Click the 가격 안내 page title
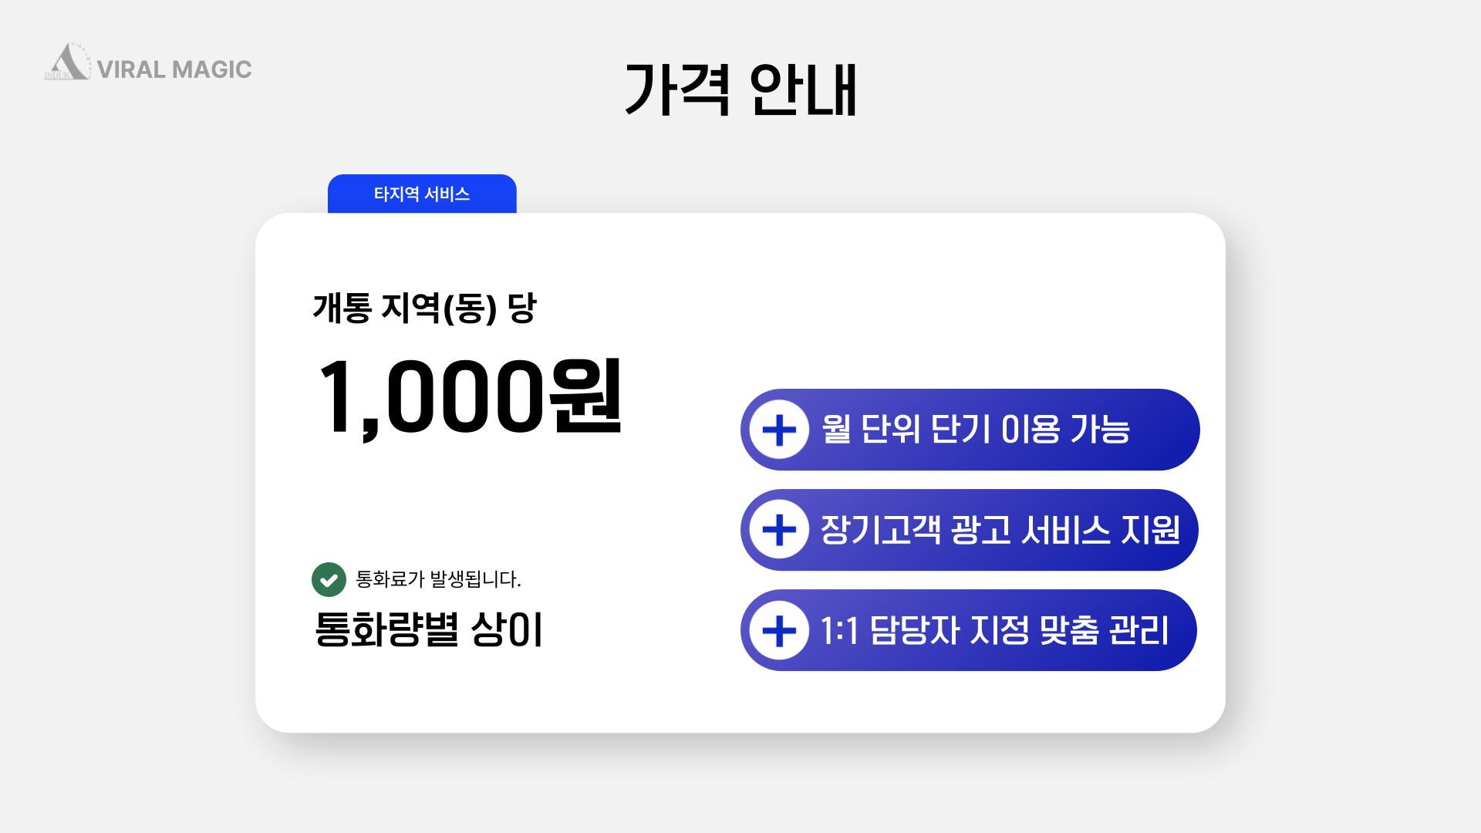 click(x=740, y=89)
